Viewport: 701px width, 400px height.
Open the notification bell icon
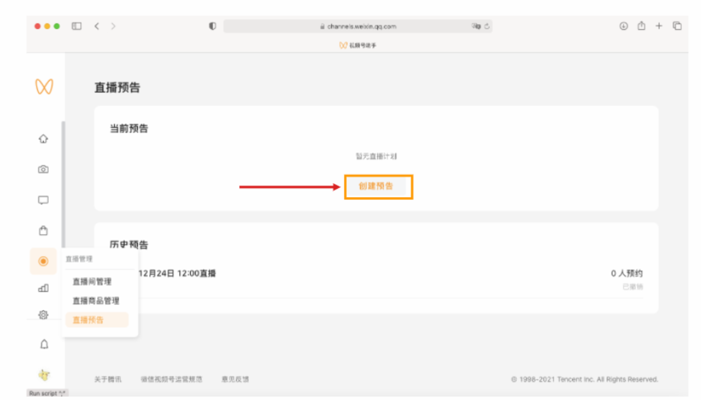pos(44,344)
